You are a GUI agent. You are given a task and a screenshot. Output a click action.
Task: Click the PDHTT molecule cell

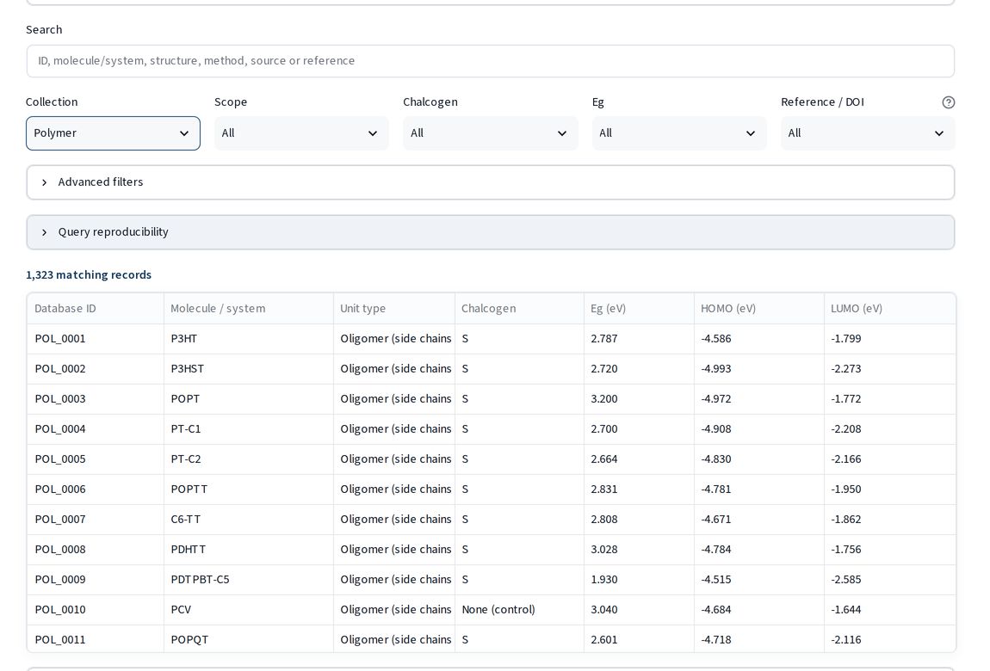tap(249, 550)
